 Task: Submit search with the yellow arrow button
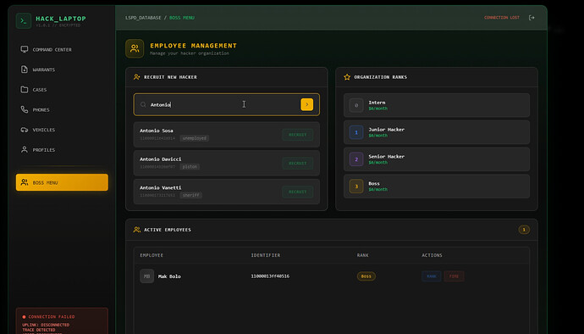[307, 104]
